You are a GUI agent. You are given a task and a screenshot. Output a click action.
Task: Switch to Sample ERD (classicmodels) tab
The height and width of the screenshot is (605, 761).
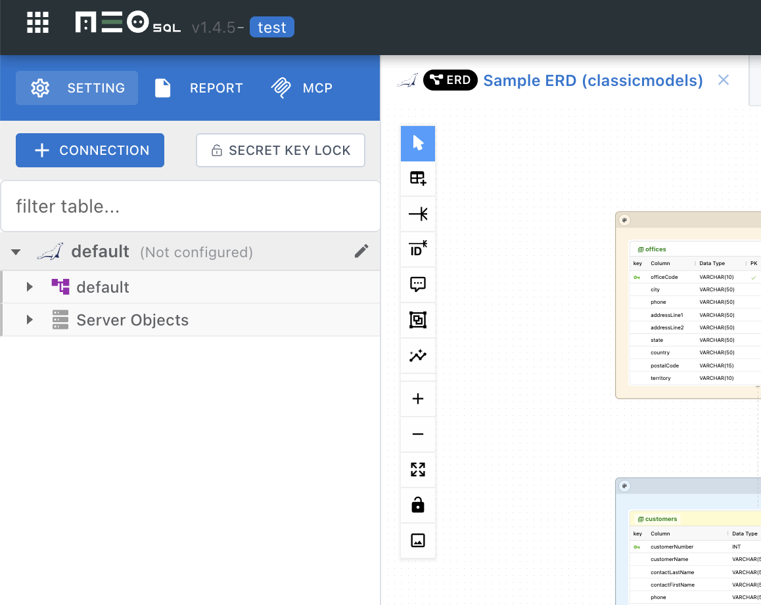coord(593,81)
